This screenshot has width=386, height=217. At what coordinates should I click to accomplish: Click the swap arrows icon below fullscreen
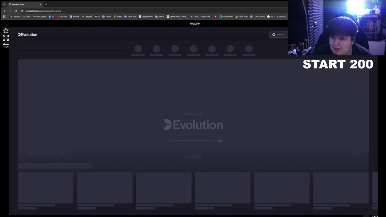point(6,45)
